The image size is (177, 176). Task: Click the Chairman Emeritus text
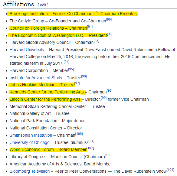tap(119, 14)
